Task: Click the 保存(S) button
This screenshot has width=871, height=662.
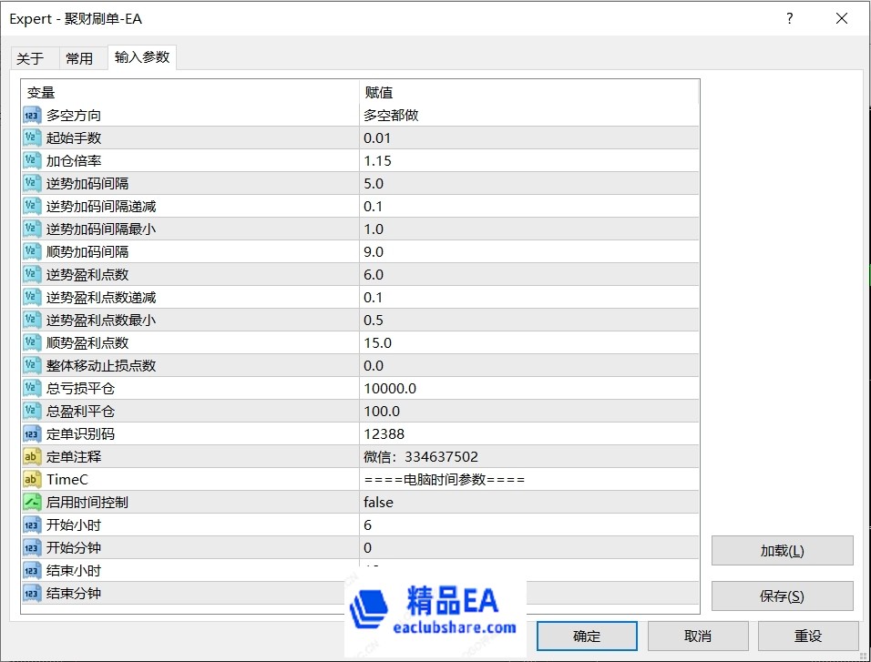Action: tap(782, 596)
